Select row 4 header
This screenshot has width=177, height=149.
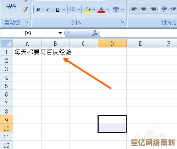click(6, 77)
